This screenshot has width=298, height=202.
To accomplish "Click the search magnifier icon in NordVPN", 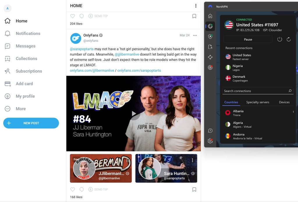I will click(290, 91).
